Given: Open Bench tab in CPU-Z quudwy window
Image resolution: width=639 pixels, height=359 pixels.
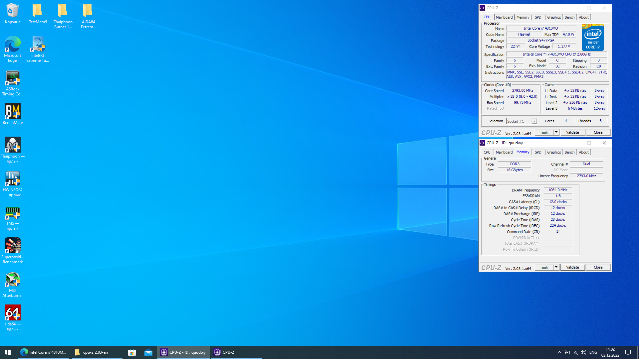Looking at the screenshot, I should click(569, 152).
